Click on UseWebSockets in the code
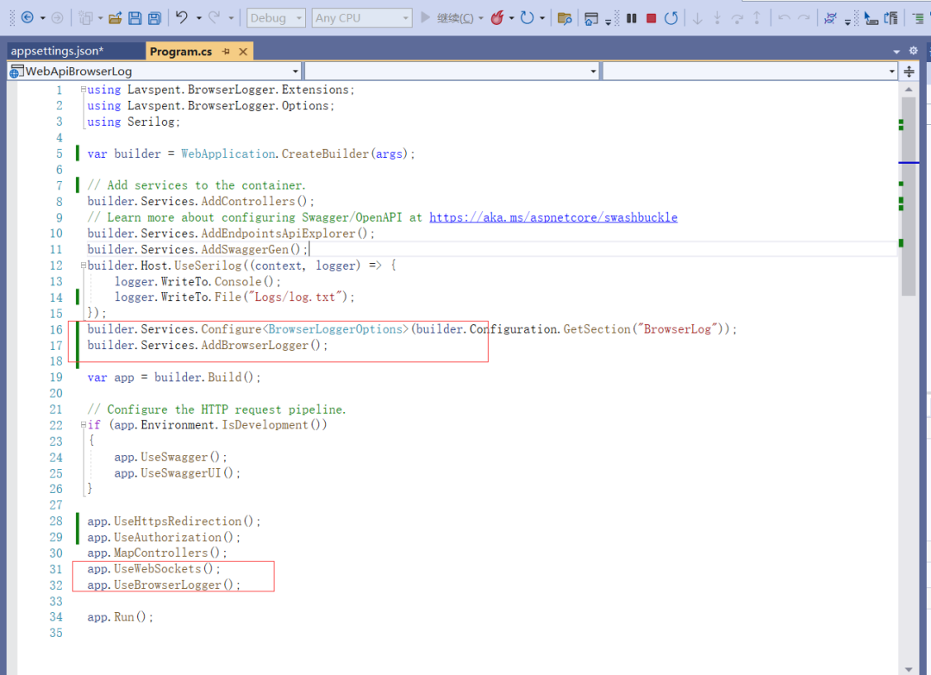 tap(158, 569)
